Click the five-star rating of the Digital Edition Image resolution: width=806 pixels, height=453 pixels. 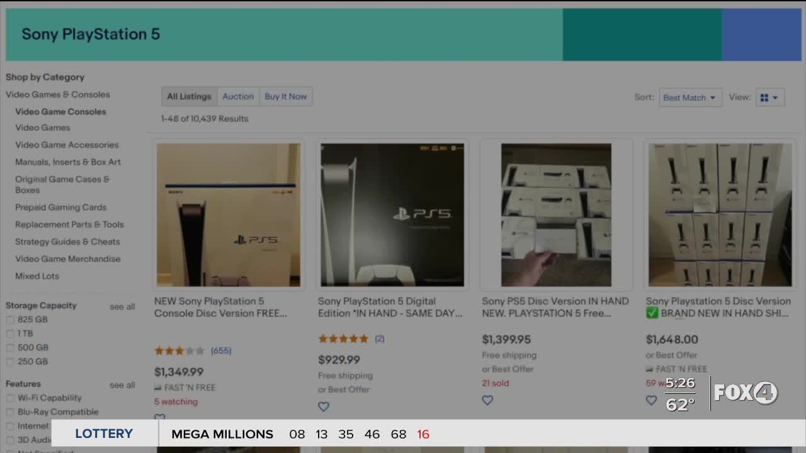(x=343, y=338)
